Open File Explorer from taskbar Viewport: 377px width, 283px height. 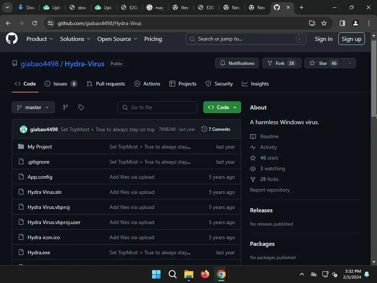click(x=189, y=274)
